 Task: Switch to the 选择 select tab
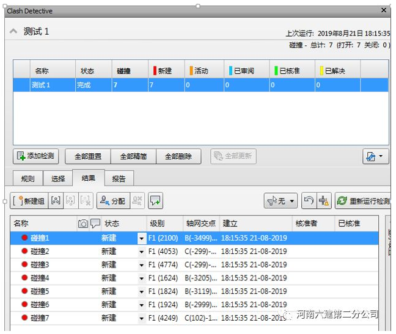(x=58, y=179)
